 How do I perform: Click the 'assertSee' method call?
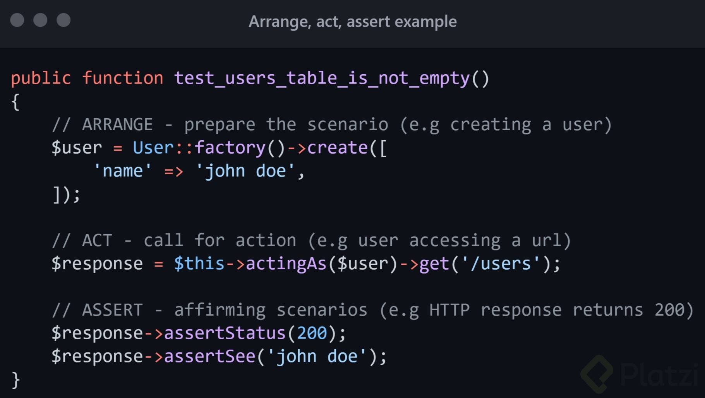click(x=209, y=357)
